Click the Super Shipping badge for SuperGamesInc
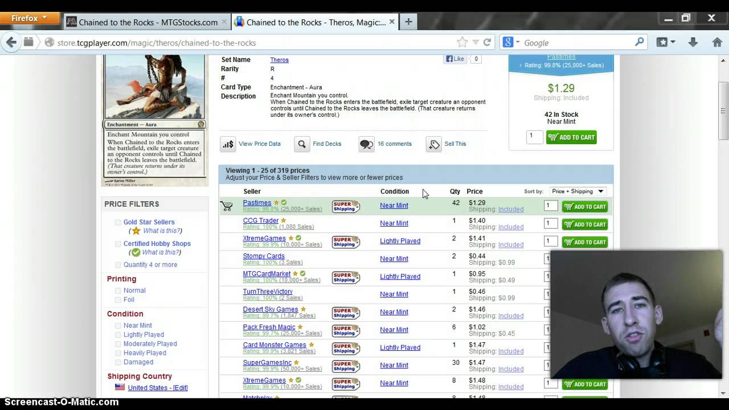 346,366
